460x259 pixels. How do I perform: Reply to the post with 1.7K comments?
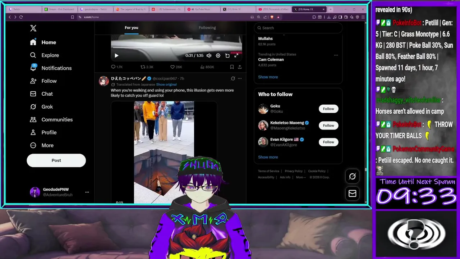pos(117,67)
